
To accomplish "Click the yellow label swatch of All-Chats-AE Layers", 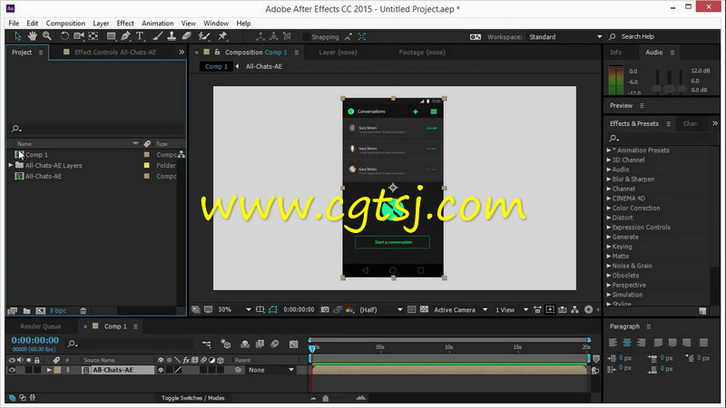I will [147, 165].
